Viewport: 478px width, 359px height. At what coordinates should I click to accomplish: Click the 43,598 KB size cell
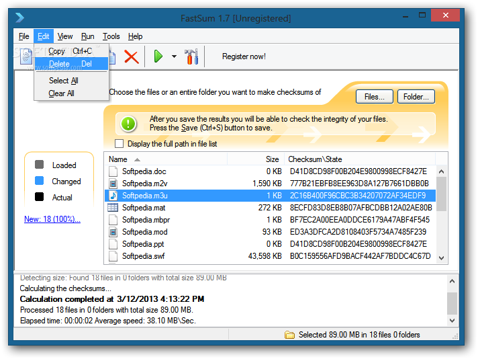click(x=265, y=256)
